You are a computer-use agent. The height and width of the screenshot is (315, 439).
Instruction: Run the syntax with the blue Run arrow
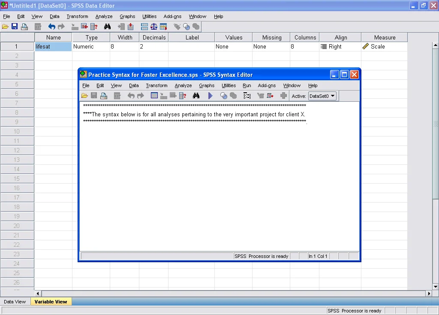click(x=210, y=96)
